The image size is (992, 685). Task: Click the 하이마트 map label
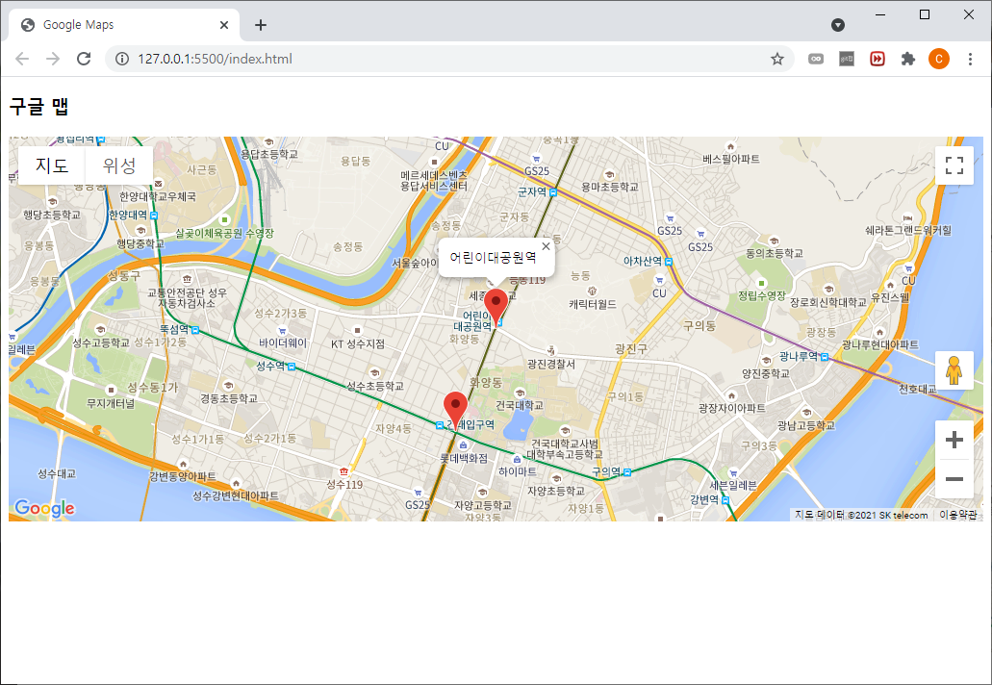(518, 471)
